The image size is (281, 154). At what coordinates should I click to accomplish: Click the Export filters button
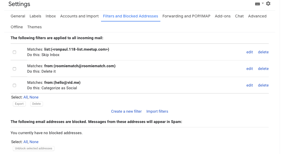click(x=19, y=104)
